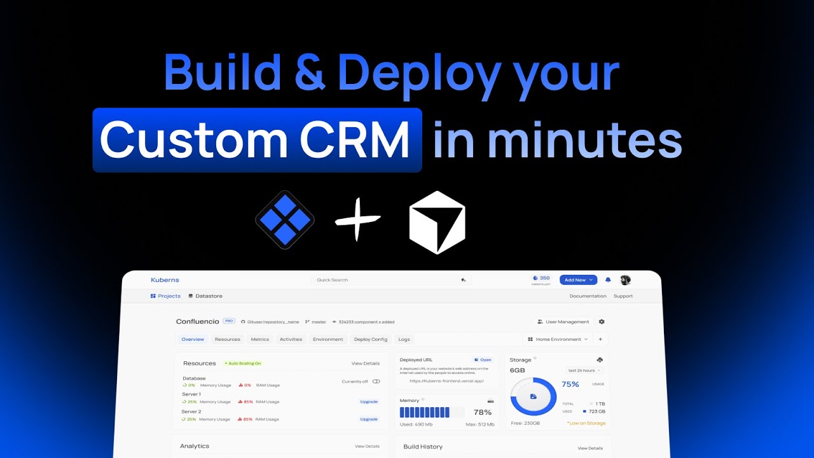
Task: Click Server 1 25% Memory Usage indicator
Action: pos(207,401)
